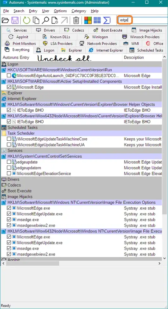This screenshot has width=168, height=309.
Task: Toggle the edgeupdatem service checkbox
Action: (9, 168)
